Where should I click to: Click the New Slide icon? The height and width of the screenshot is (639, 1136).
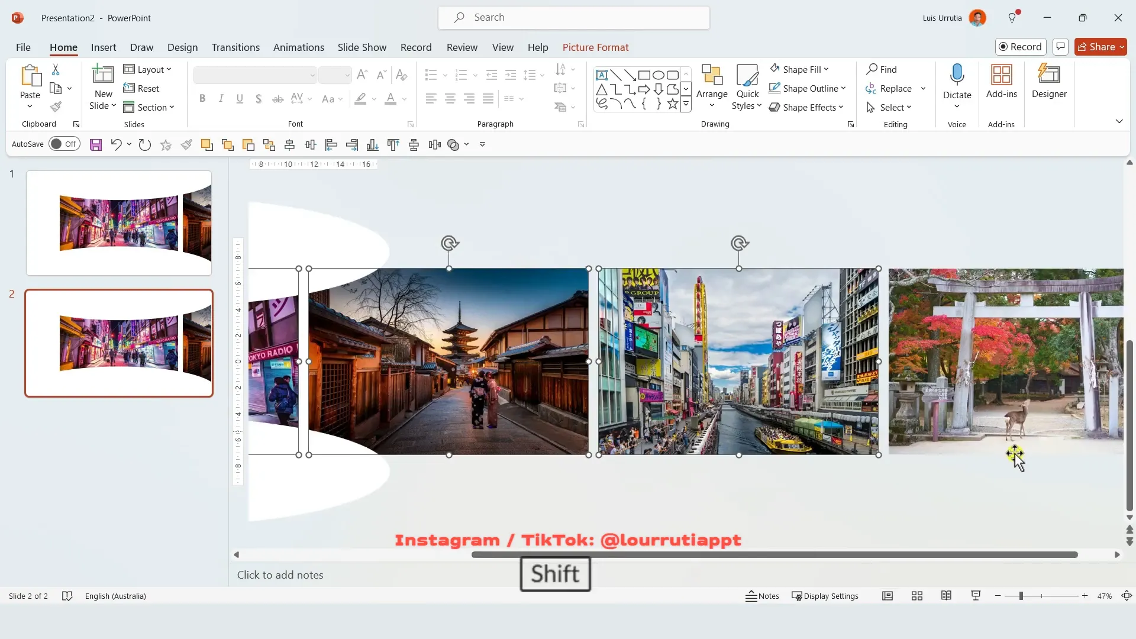[103, 75]
